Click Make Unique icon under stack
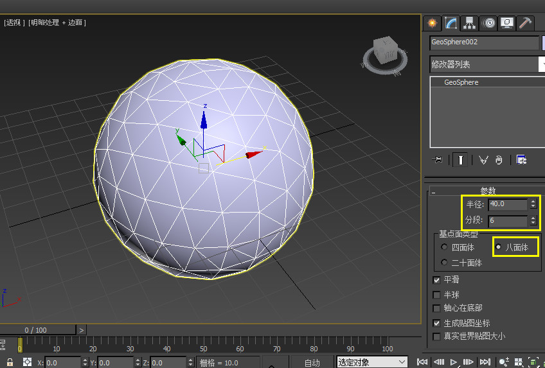 coord(483,160)
